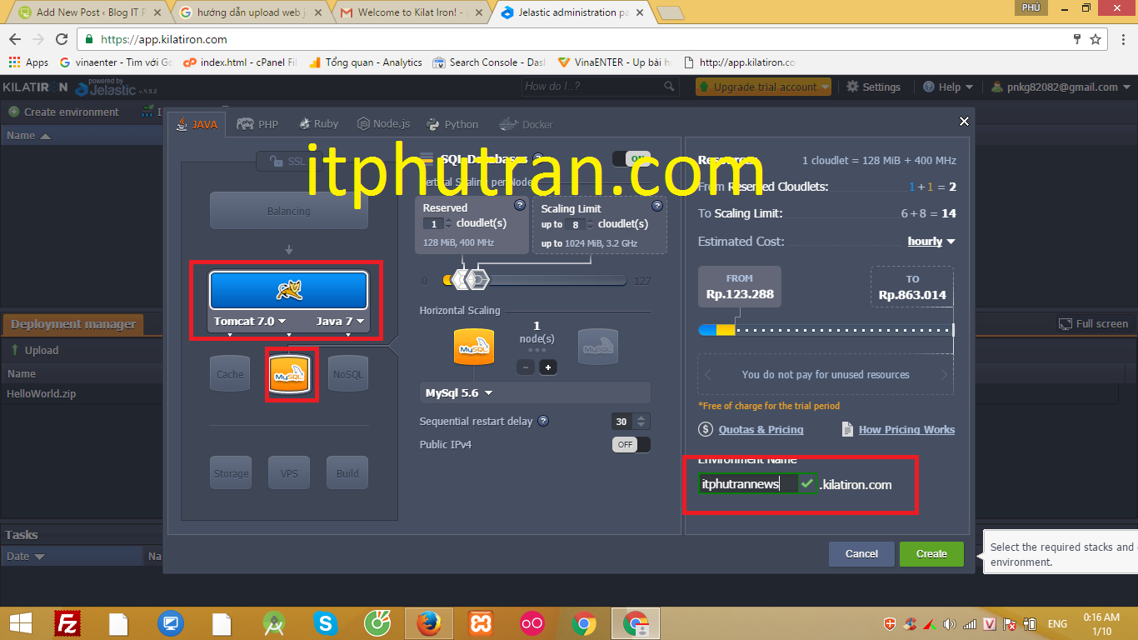Screen dimensions: 1138x640
Task: Open Firefox from the taskbar
Action: coord(428,623)
